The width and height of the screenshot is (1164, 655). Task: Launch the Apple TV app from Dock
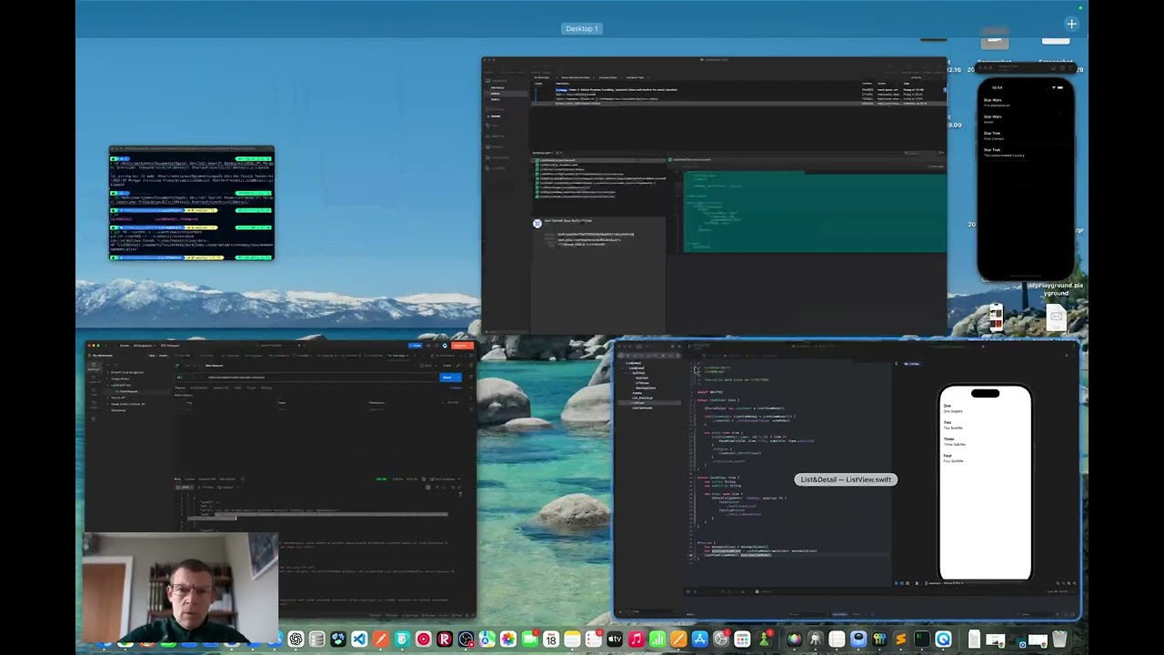614,640
